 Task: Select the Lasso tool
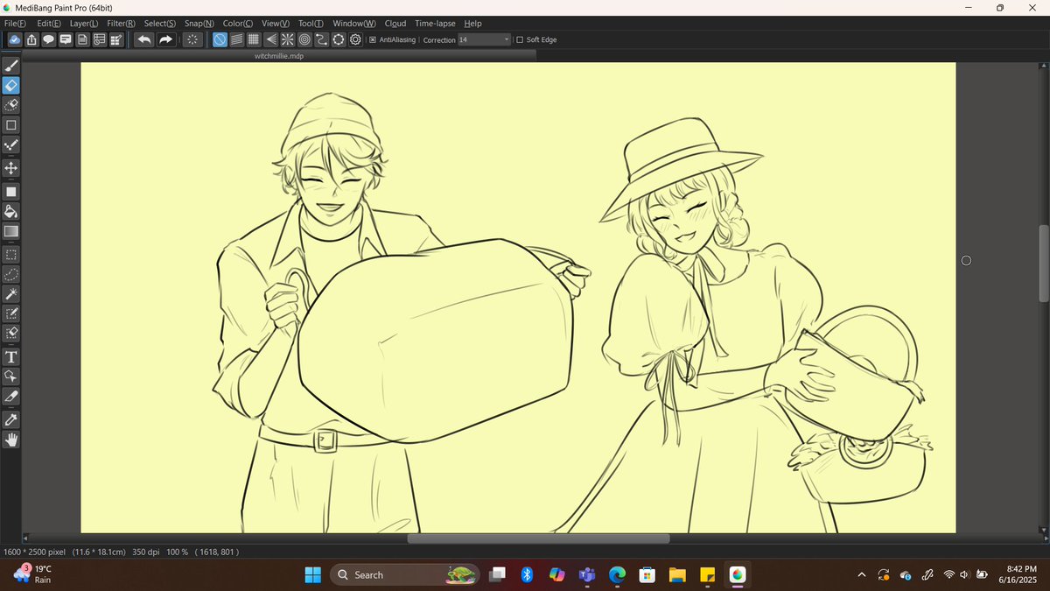[x=11, y=274]
